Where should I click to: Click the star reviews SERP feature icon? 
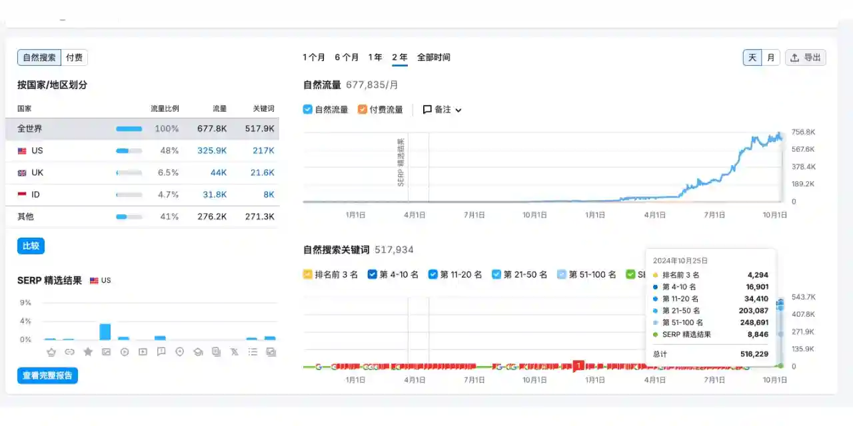pos(88,351)
